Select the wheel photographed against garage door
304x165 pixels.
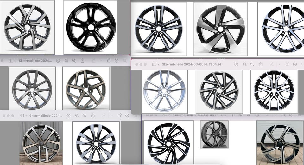point(41,143)
